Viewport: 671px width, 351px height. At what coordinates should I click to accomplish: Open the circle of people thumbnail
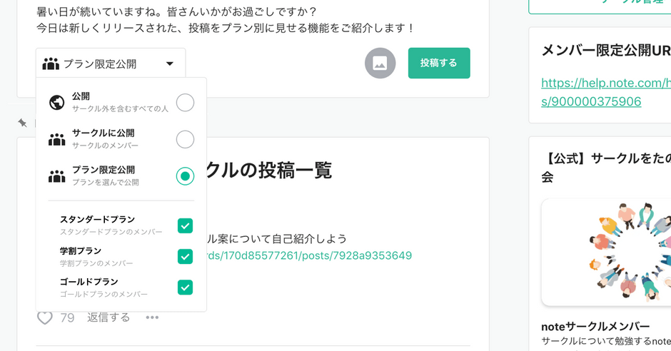coord(606,253)
